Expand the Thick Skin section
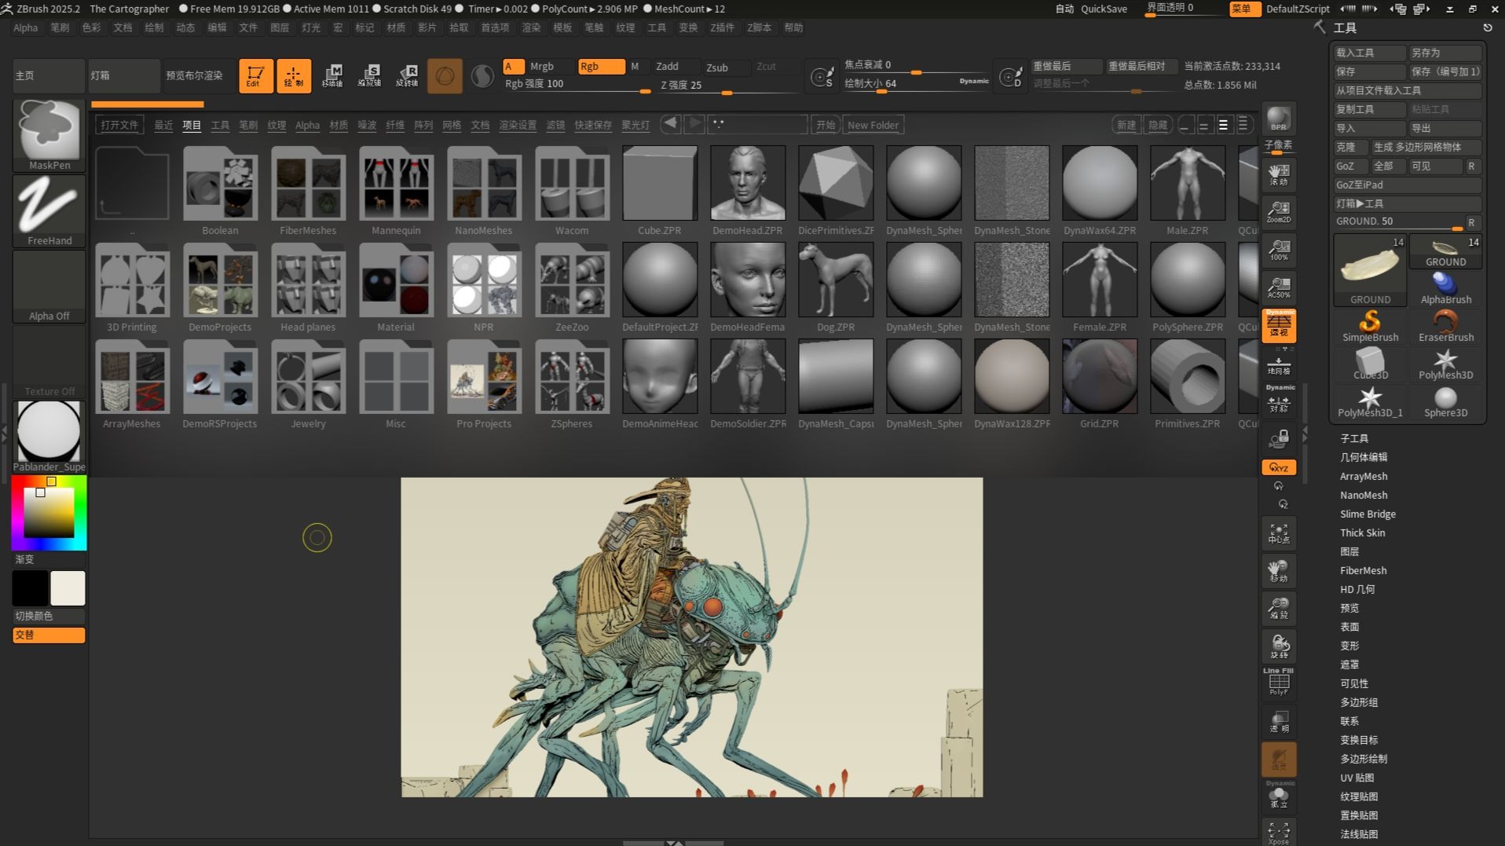Screen dimensions: 1505x846 (1362, 533)
